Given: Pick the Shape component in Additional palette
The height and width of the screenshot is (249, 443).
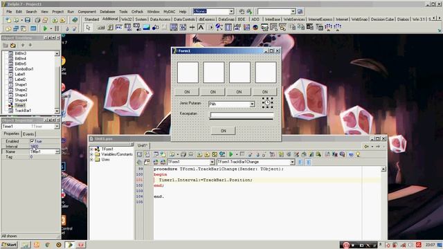Looking at the screenshot, I should pyautogui.click(x=155, y=28).
